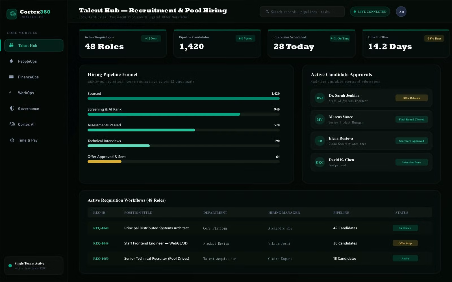Viewport: 452px width, 282px height.
Task: Select Governance in the sidebar
Action: point(34,109)
